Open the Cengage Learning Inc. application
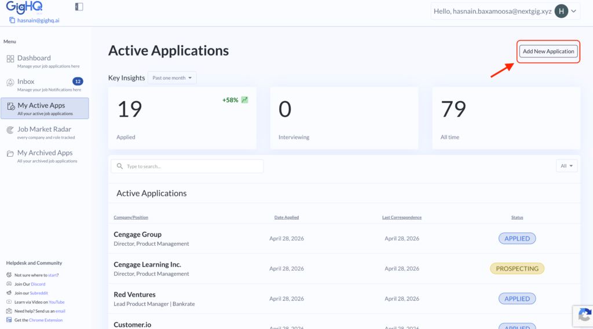 (x=344, y=268)
